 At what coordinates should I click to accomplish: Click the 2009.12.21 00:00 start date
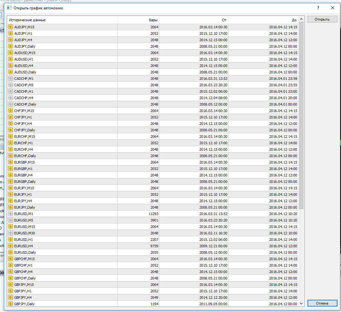click(x=213, y=246)
